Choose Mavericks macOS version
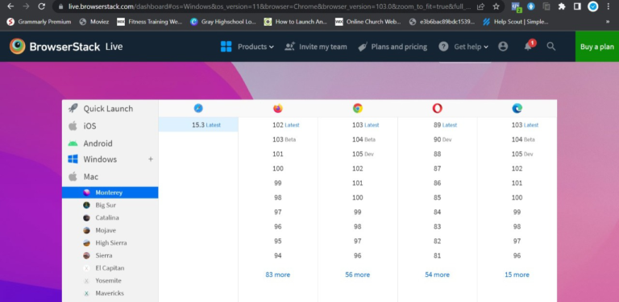The width and height of the screenshot is (619, 302). [x=110, y=293]
